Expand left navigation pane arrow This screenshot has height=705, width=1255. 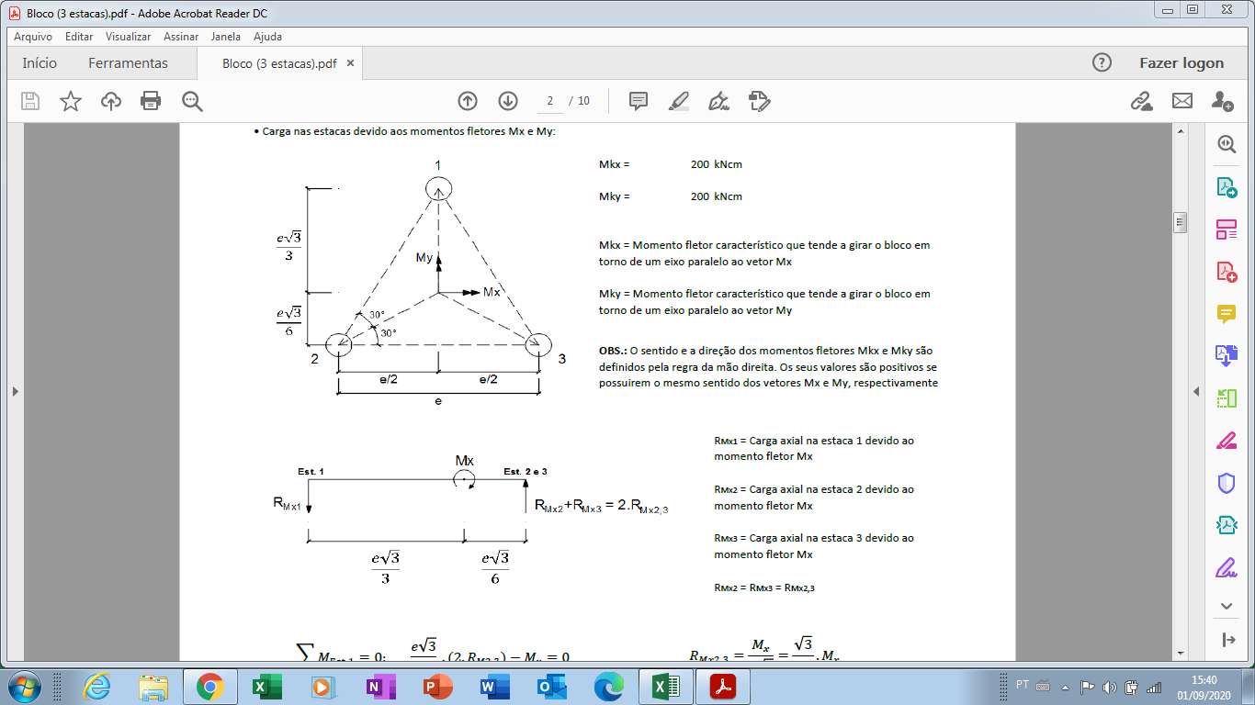15,392
